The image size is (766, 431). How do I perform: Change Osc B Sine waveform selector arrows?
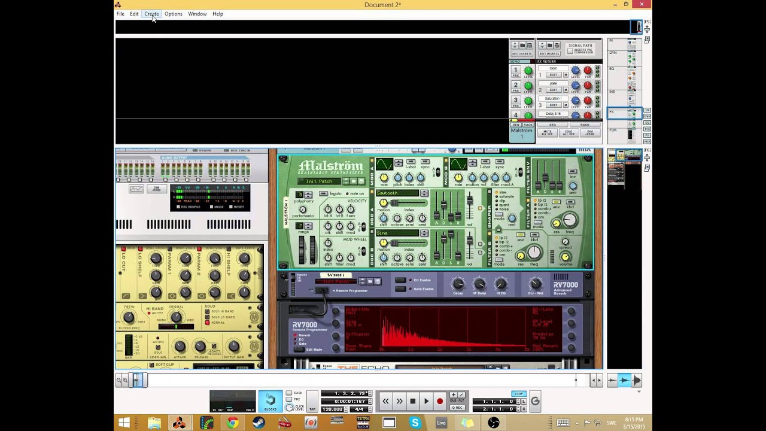click(424, 233)
